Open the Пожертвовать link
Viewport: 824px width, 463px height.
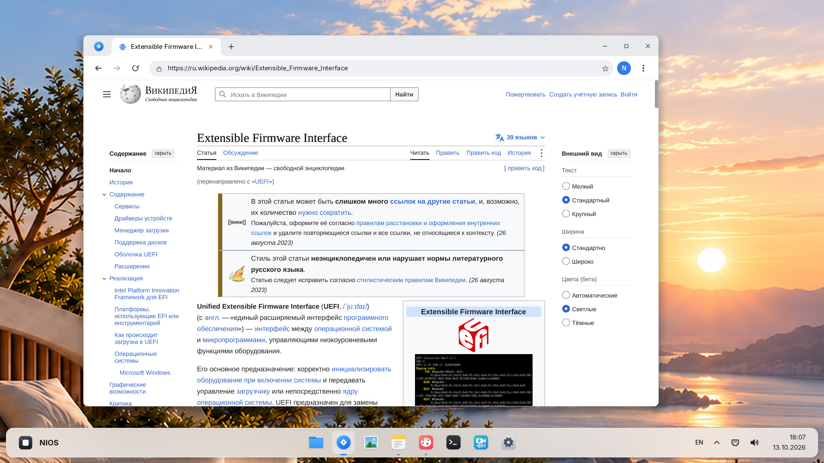526,94
